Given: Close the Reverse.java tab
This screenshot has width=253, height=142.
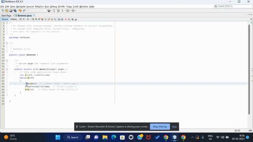Looking at the screenshot, I should (x=34, y=16).
